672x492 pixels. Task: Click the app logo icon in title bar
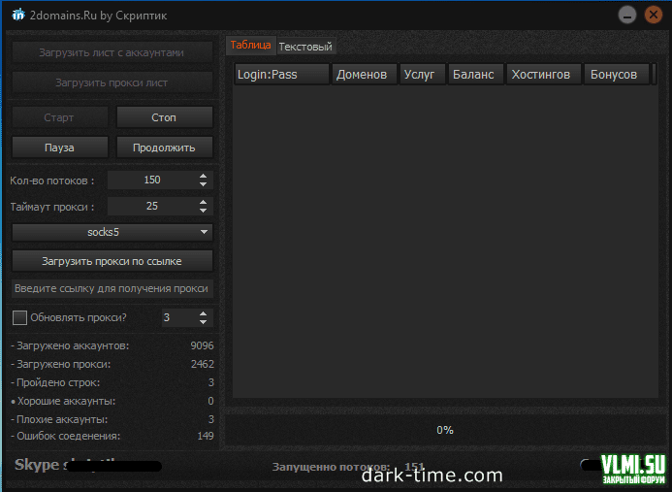(16, 16)
